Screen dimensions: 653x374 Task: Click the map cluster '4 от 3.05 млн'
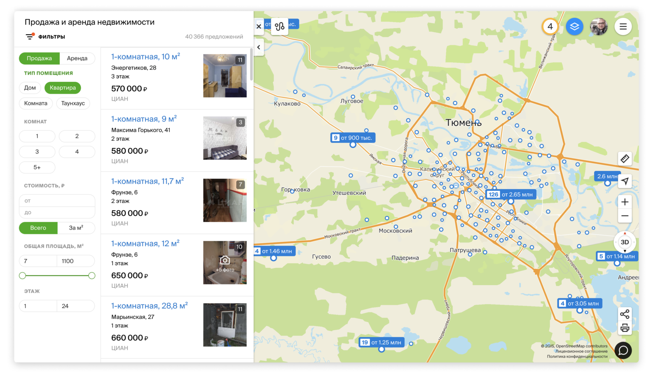(x=580, y=303)
